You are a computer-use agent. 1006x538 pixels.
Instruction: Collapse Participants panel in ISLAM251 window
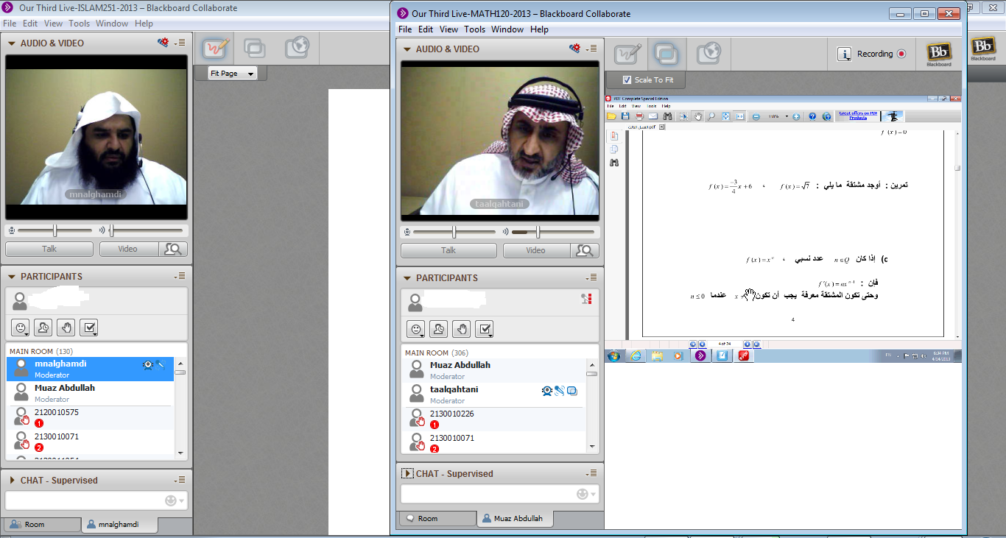[11, 277]
